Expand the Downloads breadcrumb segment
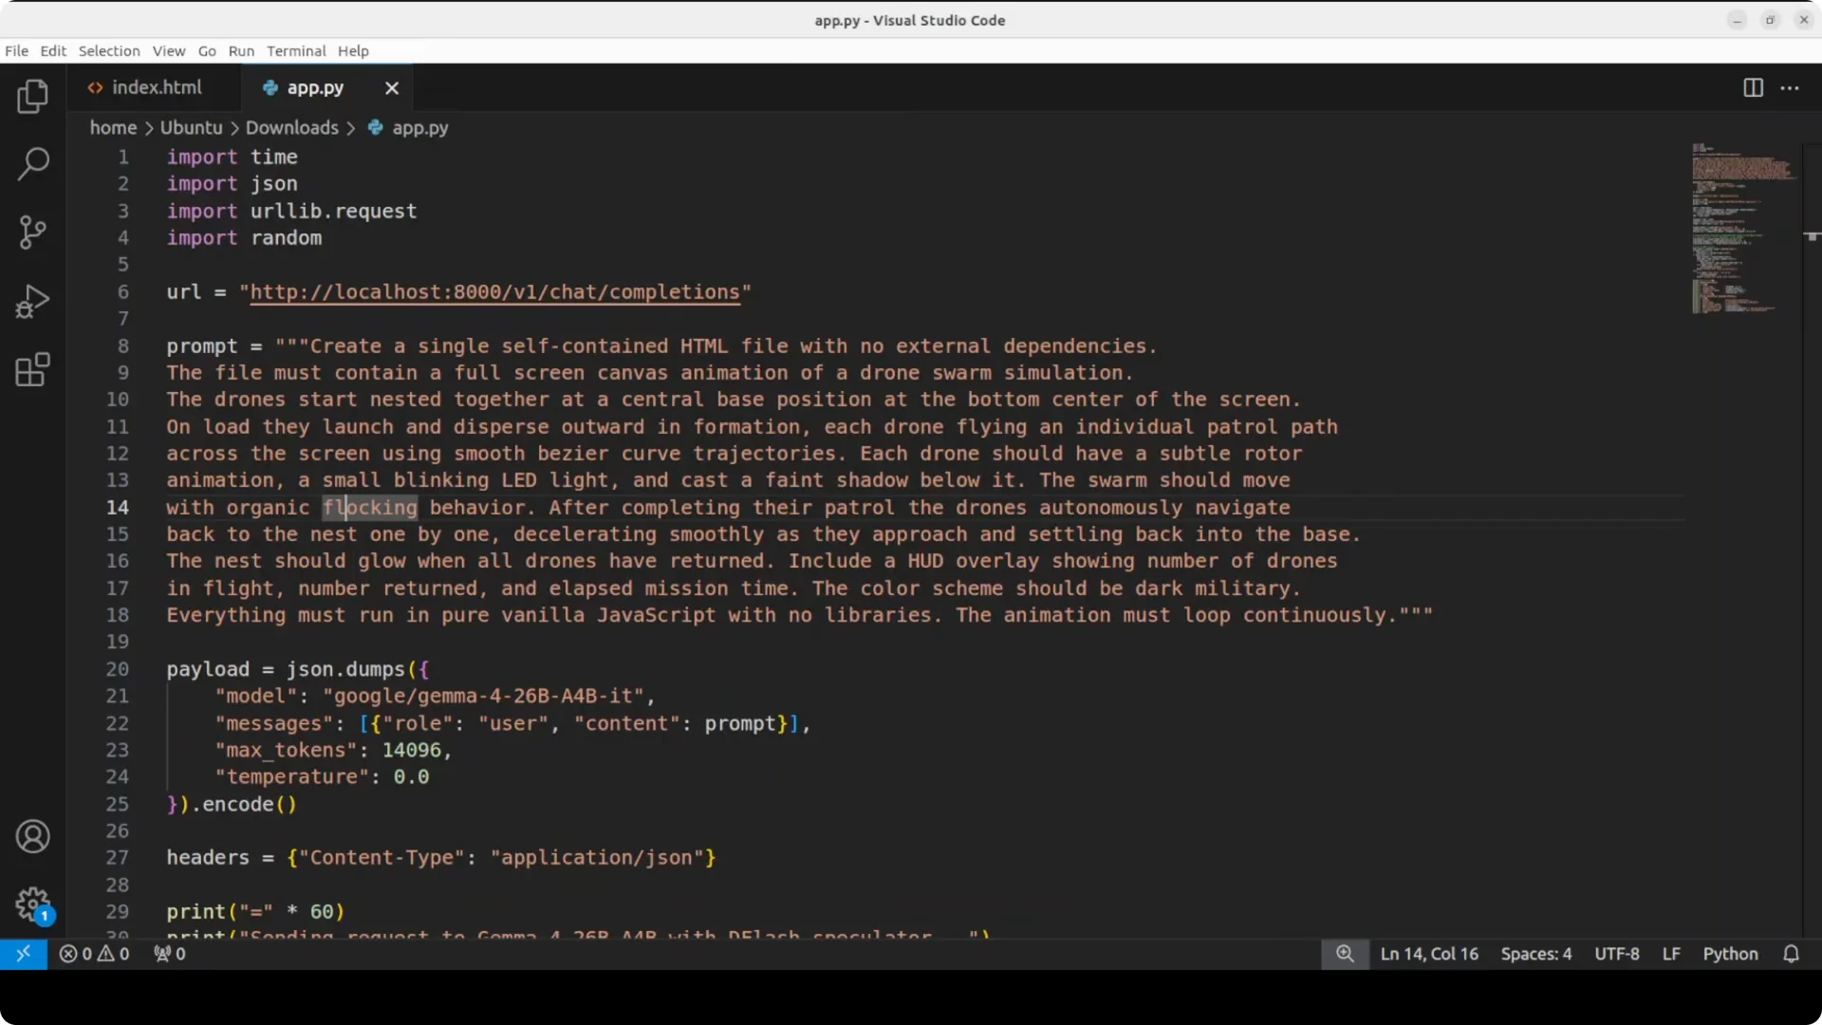 click(x=291, y=127)
